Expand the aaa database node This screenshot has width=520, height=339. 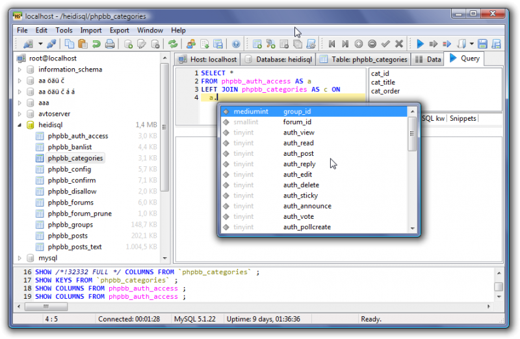pyautogui.click(x=19, y=103)
